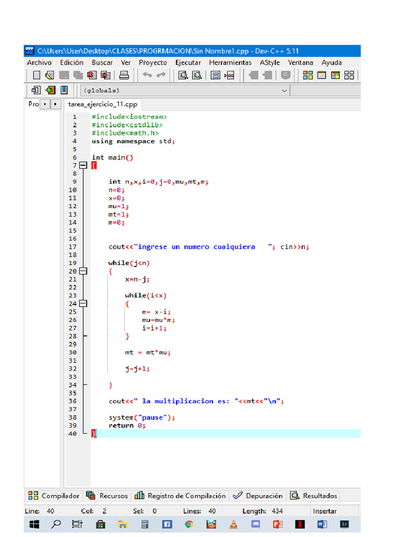The image size is (402, 537).
Task: Collapse the outer while loop fold at line 20
Action: pyautogui.click(x=83, y=271)
